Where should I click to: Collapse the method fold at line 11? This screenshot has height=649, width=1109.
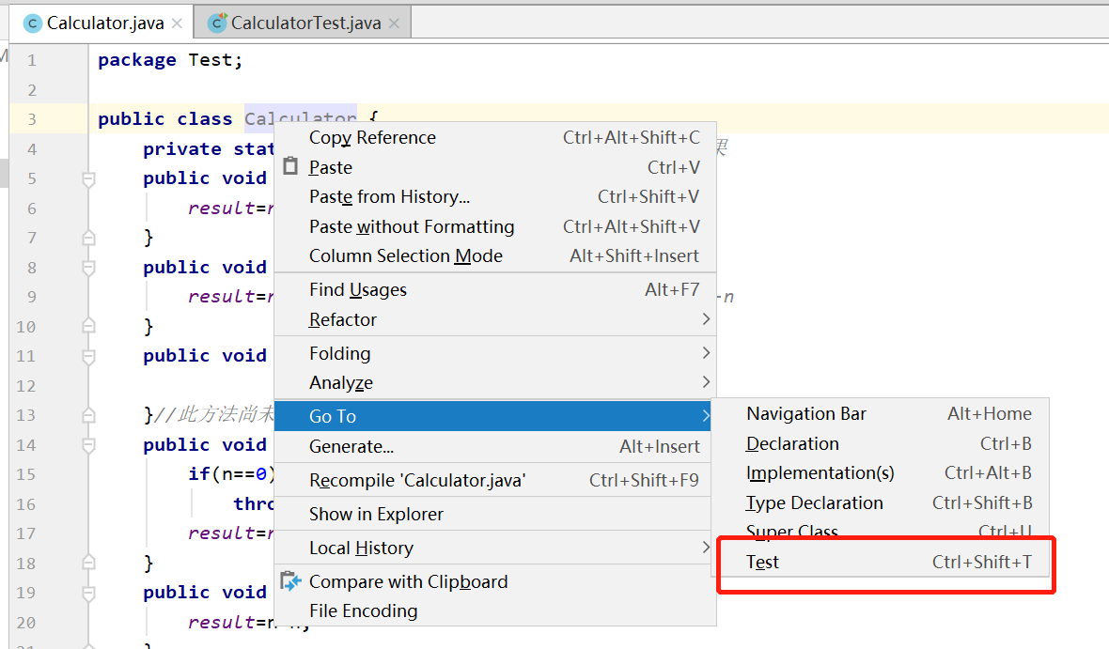[88, 356]
